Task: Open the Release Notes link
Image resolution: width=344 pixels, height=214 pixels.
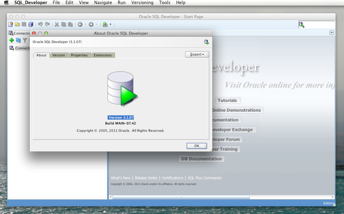Action: [x=146, y=178]
